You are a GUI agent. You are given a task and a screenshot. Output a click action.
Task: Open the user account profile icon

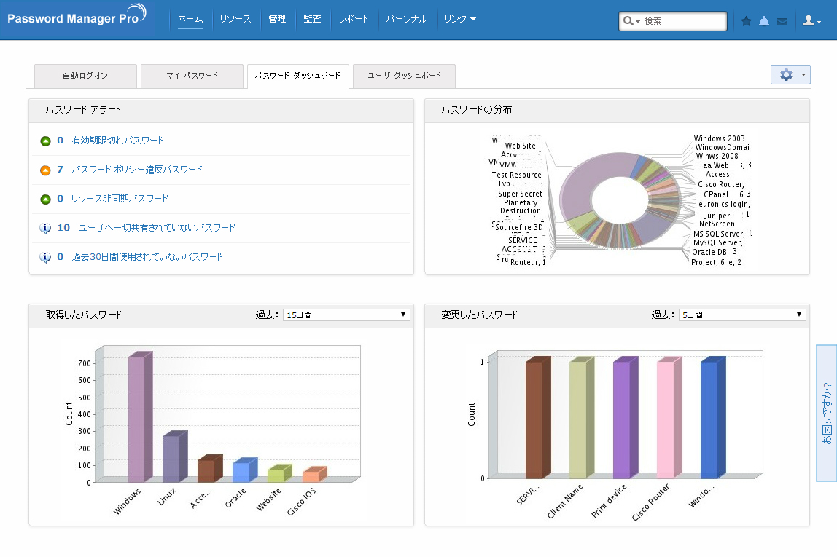pyautogui.click(x=811, y=21)
